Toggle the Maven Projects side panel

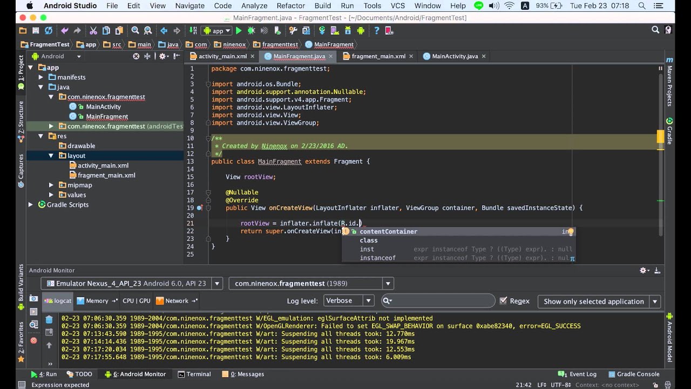click(669, 82)
